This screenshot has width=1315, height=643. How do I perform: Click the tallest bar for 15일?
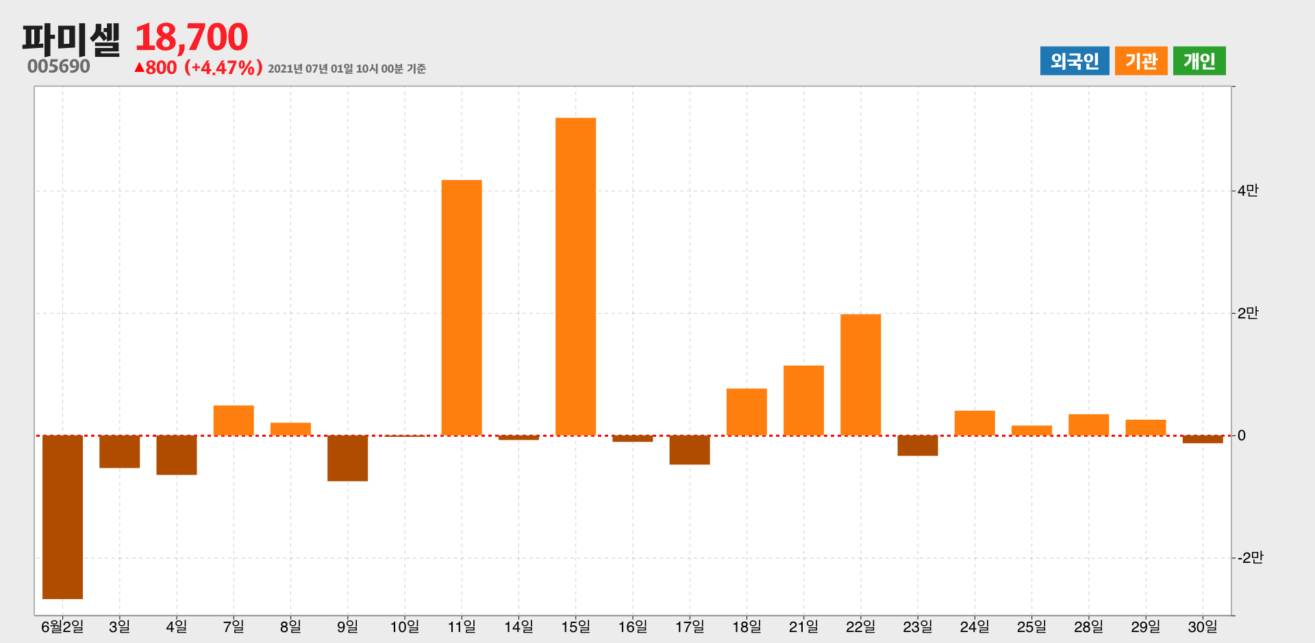click(x=575, y=277)
